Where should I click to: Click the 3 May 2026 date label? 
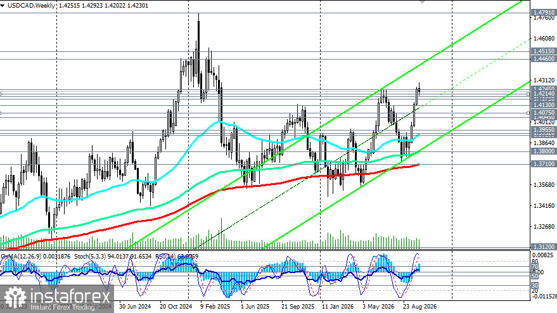[x=378, y=306]
